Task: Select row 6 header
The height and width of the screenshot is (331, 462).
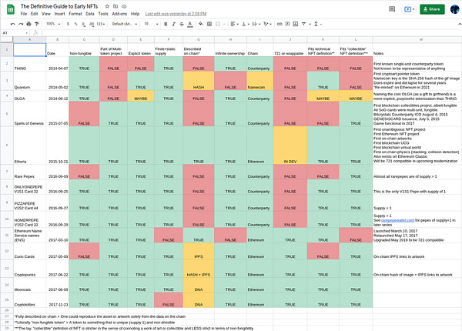Action: click(6, 145)
